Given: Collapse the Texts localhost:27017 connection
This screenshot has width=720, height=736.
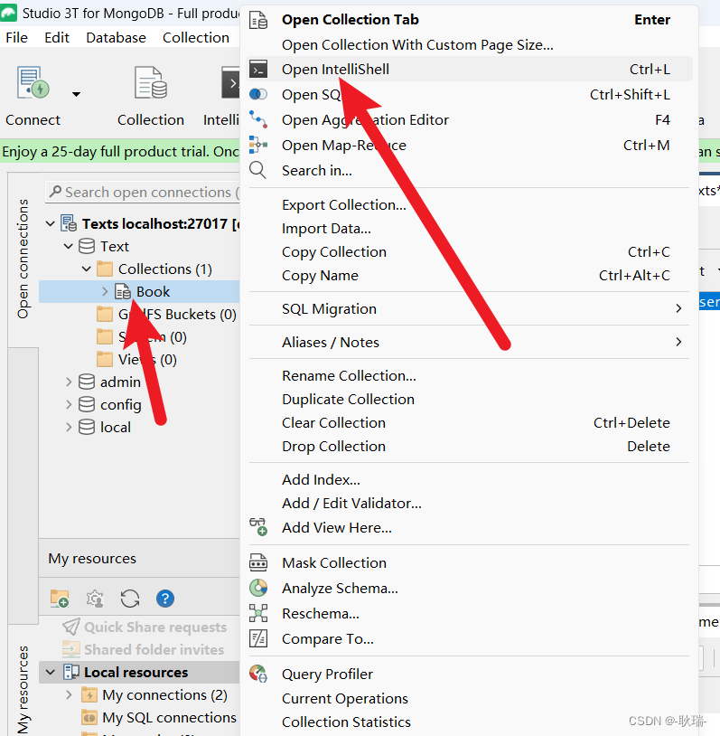Looking at the screenshot, I should [51, 224].
